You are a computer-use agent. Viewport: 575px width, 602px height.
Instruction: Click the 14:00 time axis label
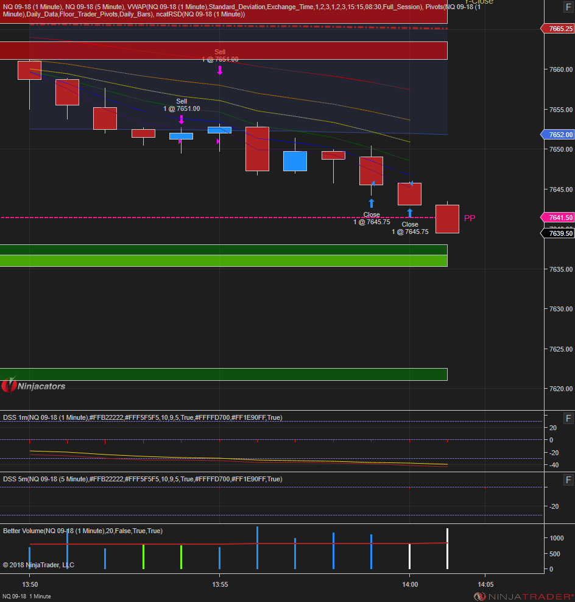410,584
